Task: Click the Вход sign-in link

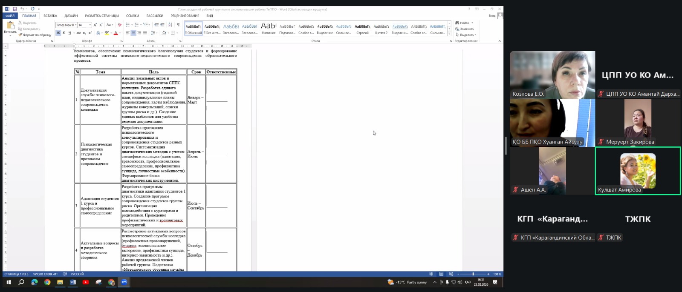Action: (x=492, y=16)
